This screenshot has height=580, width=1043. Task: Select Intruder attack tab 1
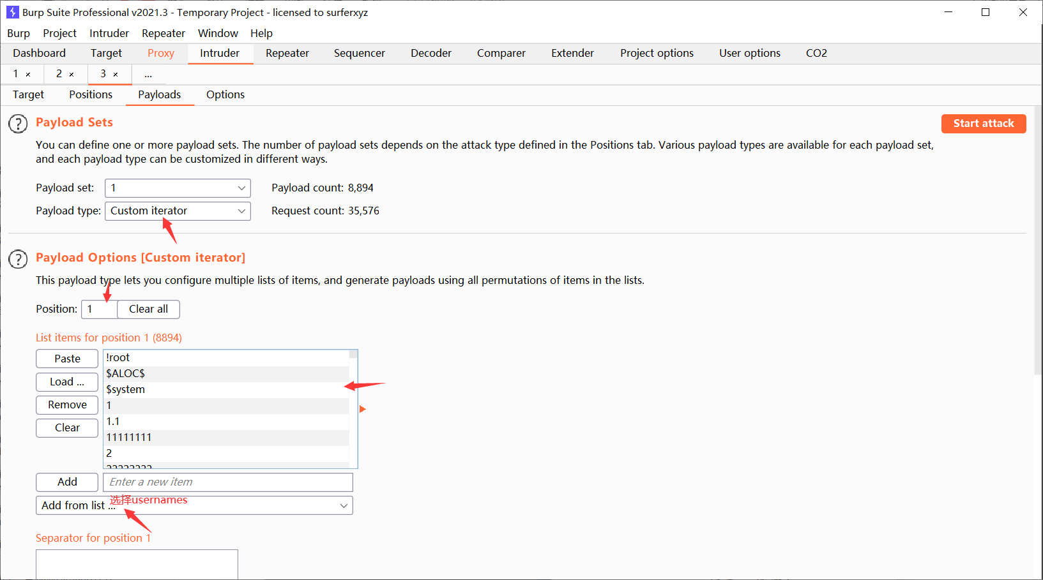[16, 74]
